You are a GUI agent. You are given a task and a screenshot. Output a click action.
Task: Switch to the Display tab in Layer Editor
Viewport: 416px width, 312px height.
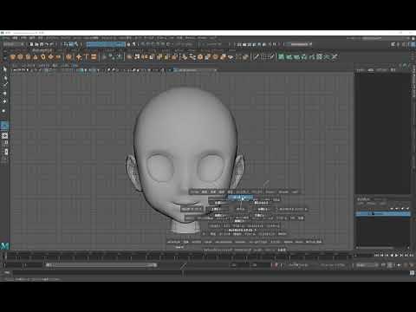(363, 199)
